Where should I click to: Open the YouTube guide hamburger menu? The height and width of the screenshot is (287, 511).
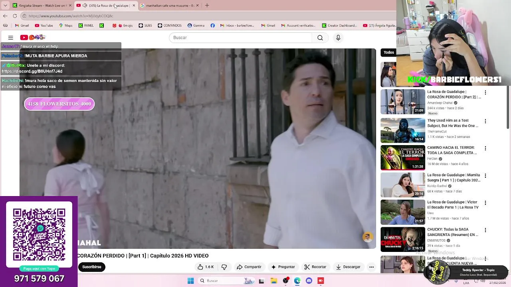(11, 37)
